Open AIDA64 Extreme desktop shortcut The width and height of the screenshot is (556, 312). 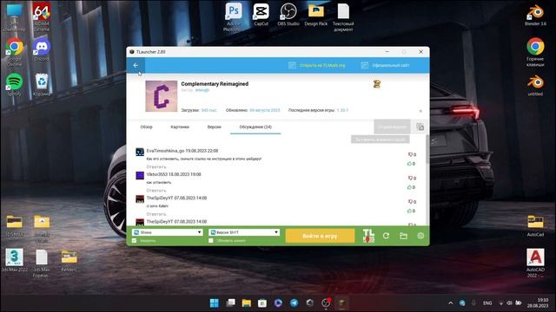42,17
